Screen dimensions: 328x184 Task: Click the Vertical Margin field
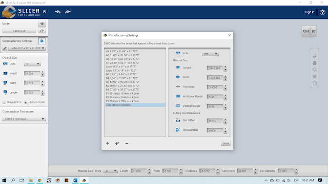[x=215, y=107]
